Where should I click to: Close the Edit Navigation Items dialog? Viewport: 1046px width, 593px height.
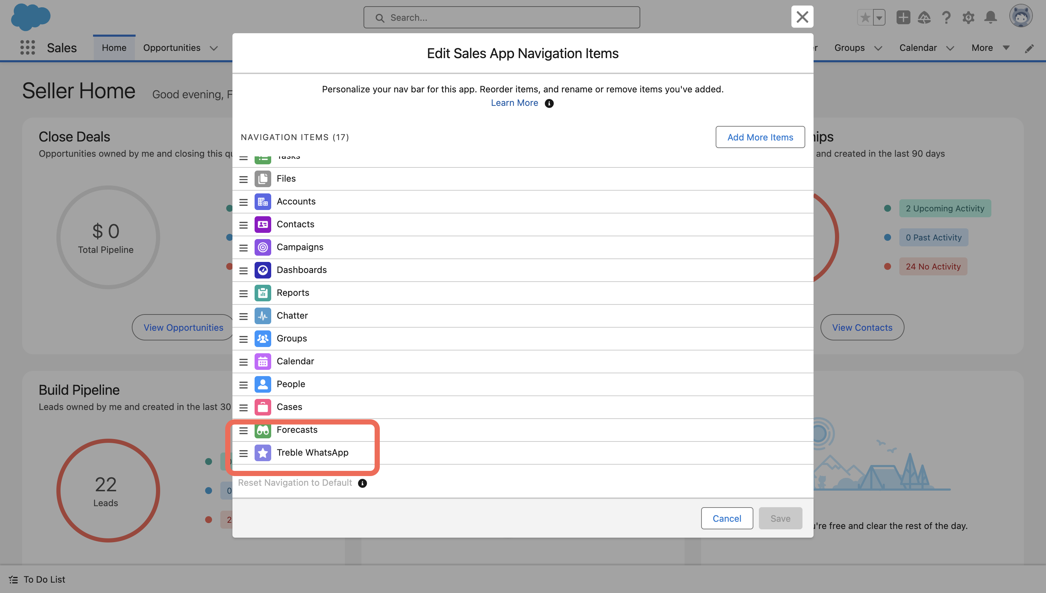click(802, 17)
